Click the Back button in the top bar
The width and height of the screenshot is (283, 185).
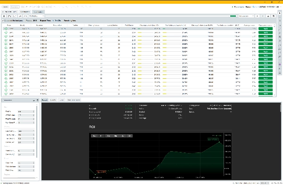pyautogui.click(x=5, y=7)
